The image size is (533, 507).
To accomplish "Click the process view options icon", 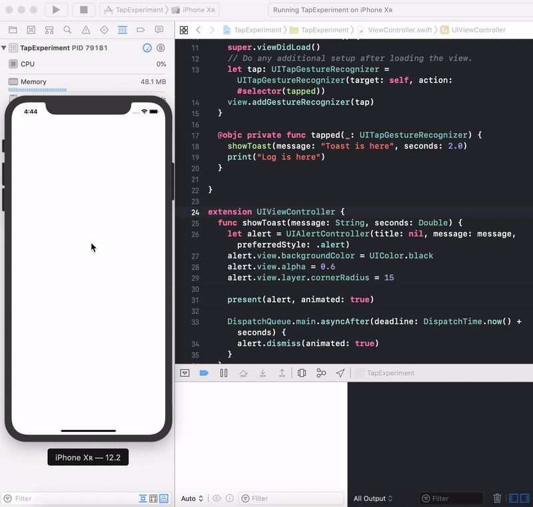I will pyautogui.click(x=161, y=48).
